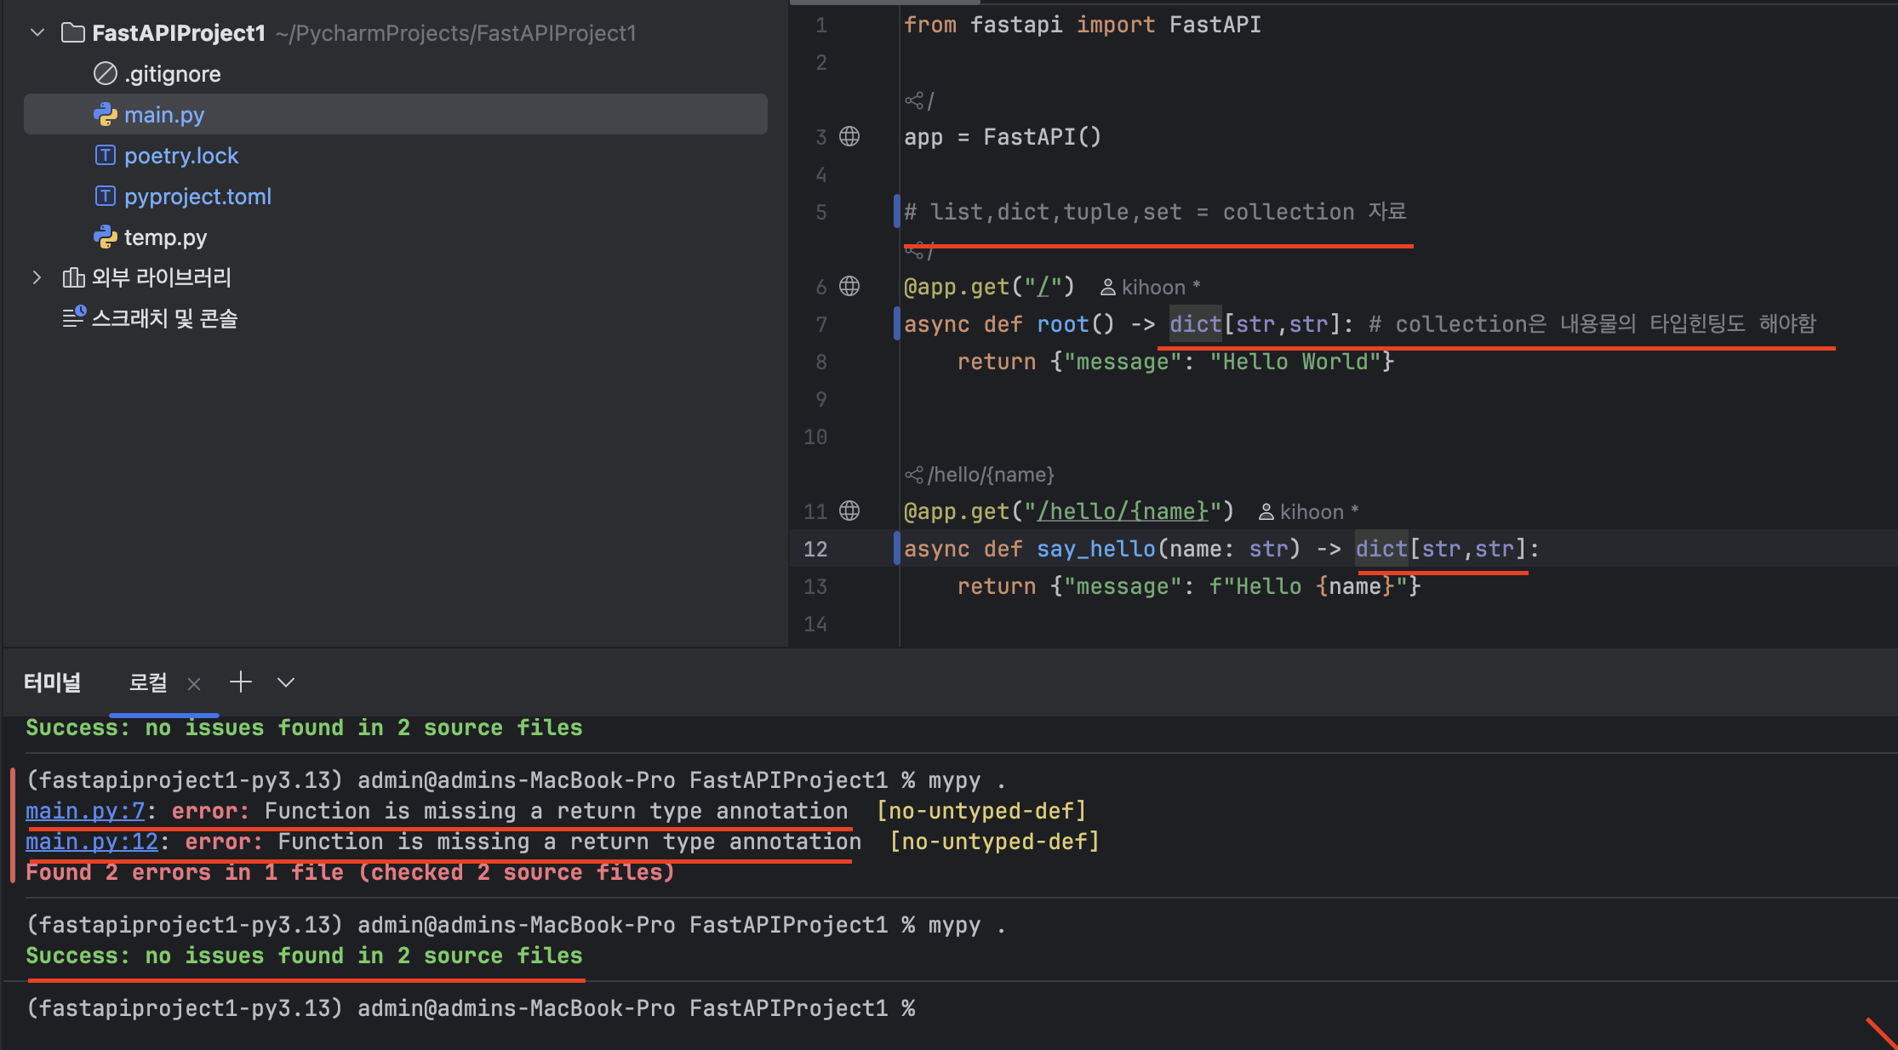Click the author icon beside kihoon on line 6
Image resolution: width=1898 pixels, height=1050 pixels.
click(x=1107, y=288)
